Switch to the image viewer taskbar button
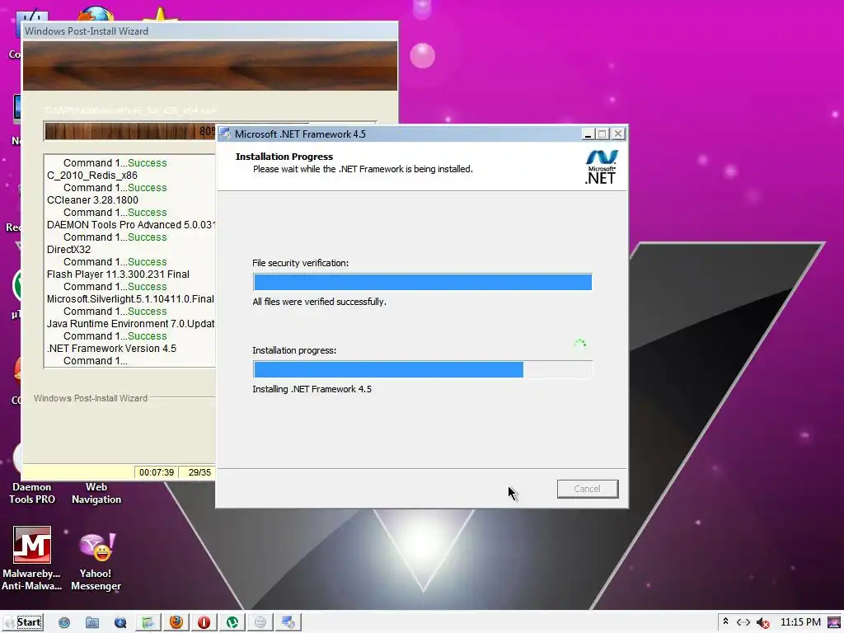This screenshot has width=844, height=633. point(148,622)
